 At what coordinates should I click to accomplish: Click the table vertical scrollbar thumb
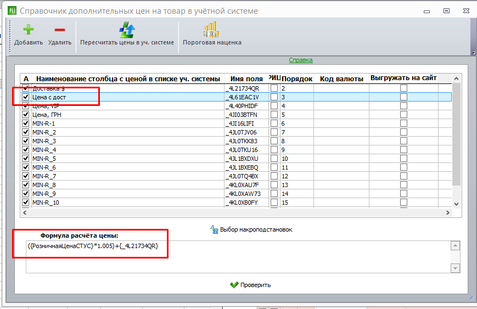tap(456, 134)
